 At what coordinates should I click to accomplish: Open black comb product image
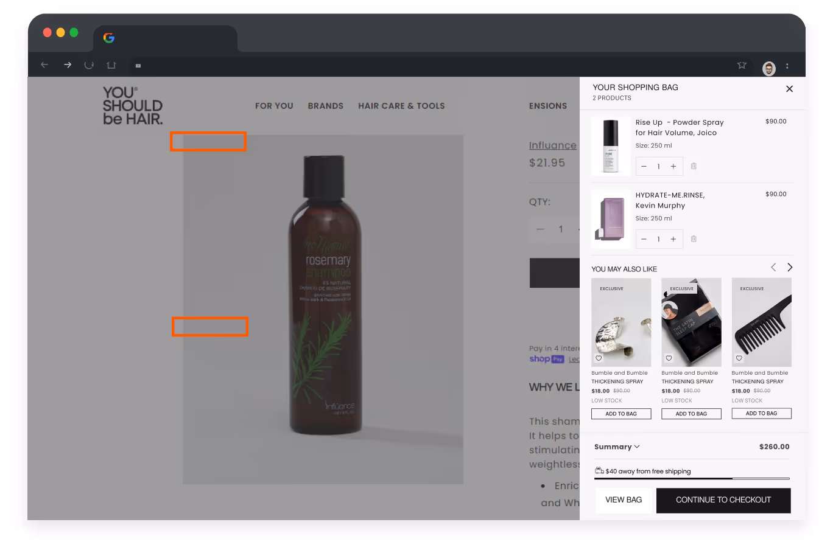(762, 322)
